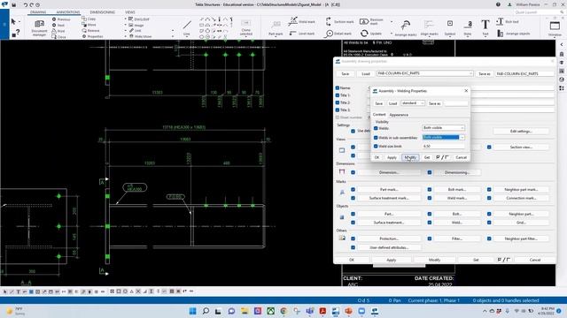Click the Quick Launch search box
This screenshot has height=318, width=567.
539,12
